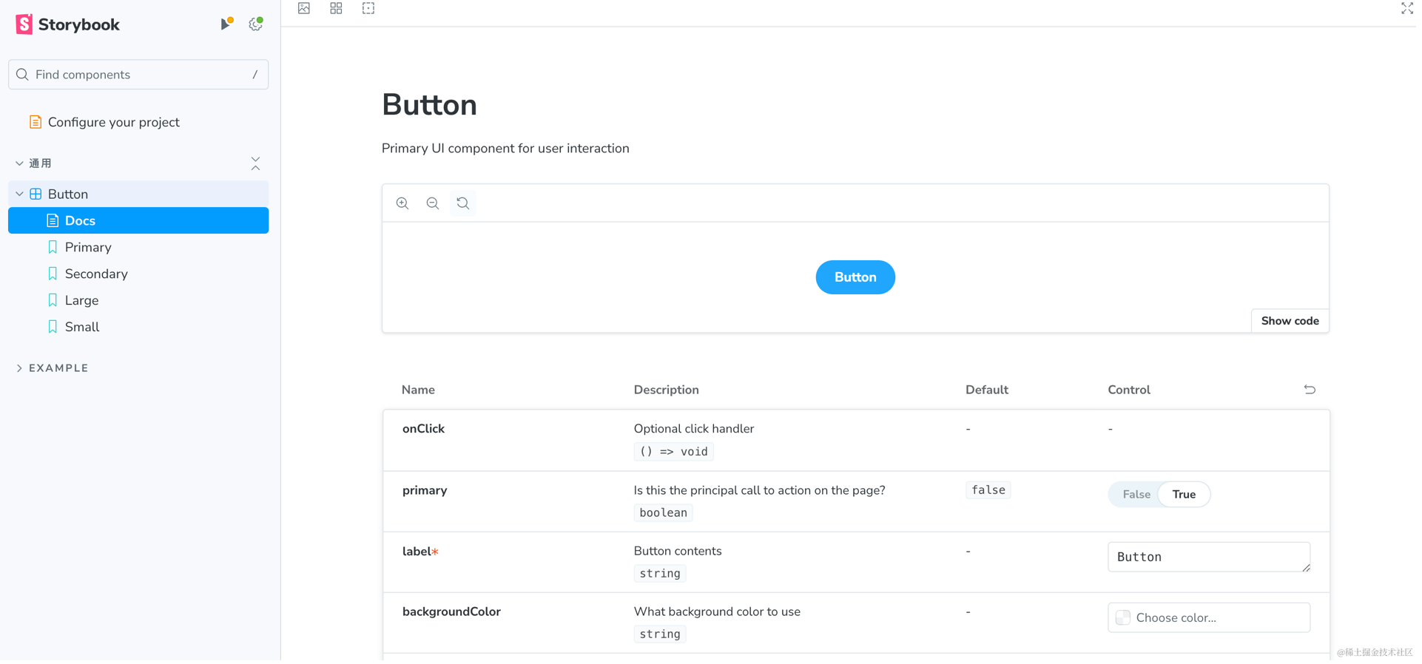The width and height of the screenshot is (1422, 664).
Task: Open the backgroundColor Choose color picker
Action: [x=1208, y=618]
